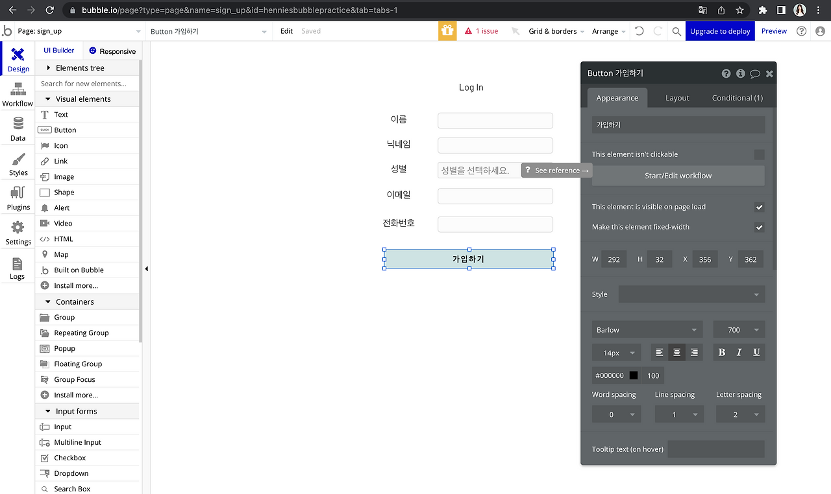Uncheck 'This element is visible on page load'
The image size is (831, 494).
pyautogui.click(x=759, y=207)
